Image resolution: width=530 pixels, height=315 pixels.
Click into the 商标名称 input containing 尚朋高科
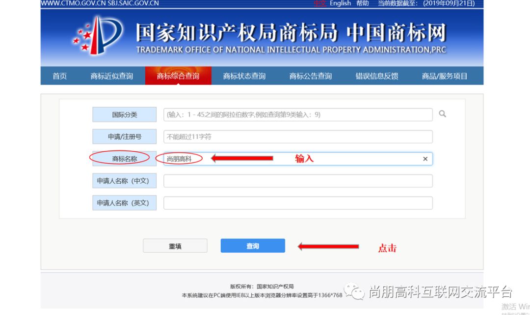coord(298,159)
